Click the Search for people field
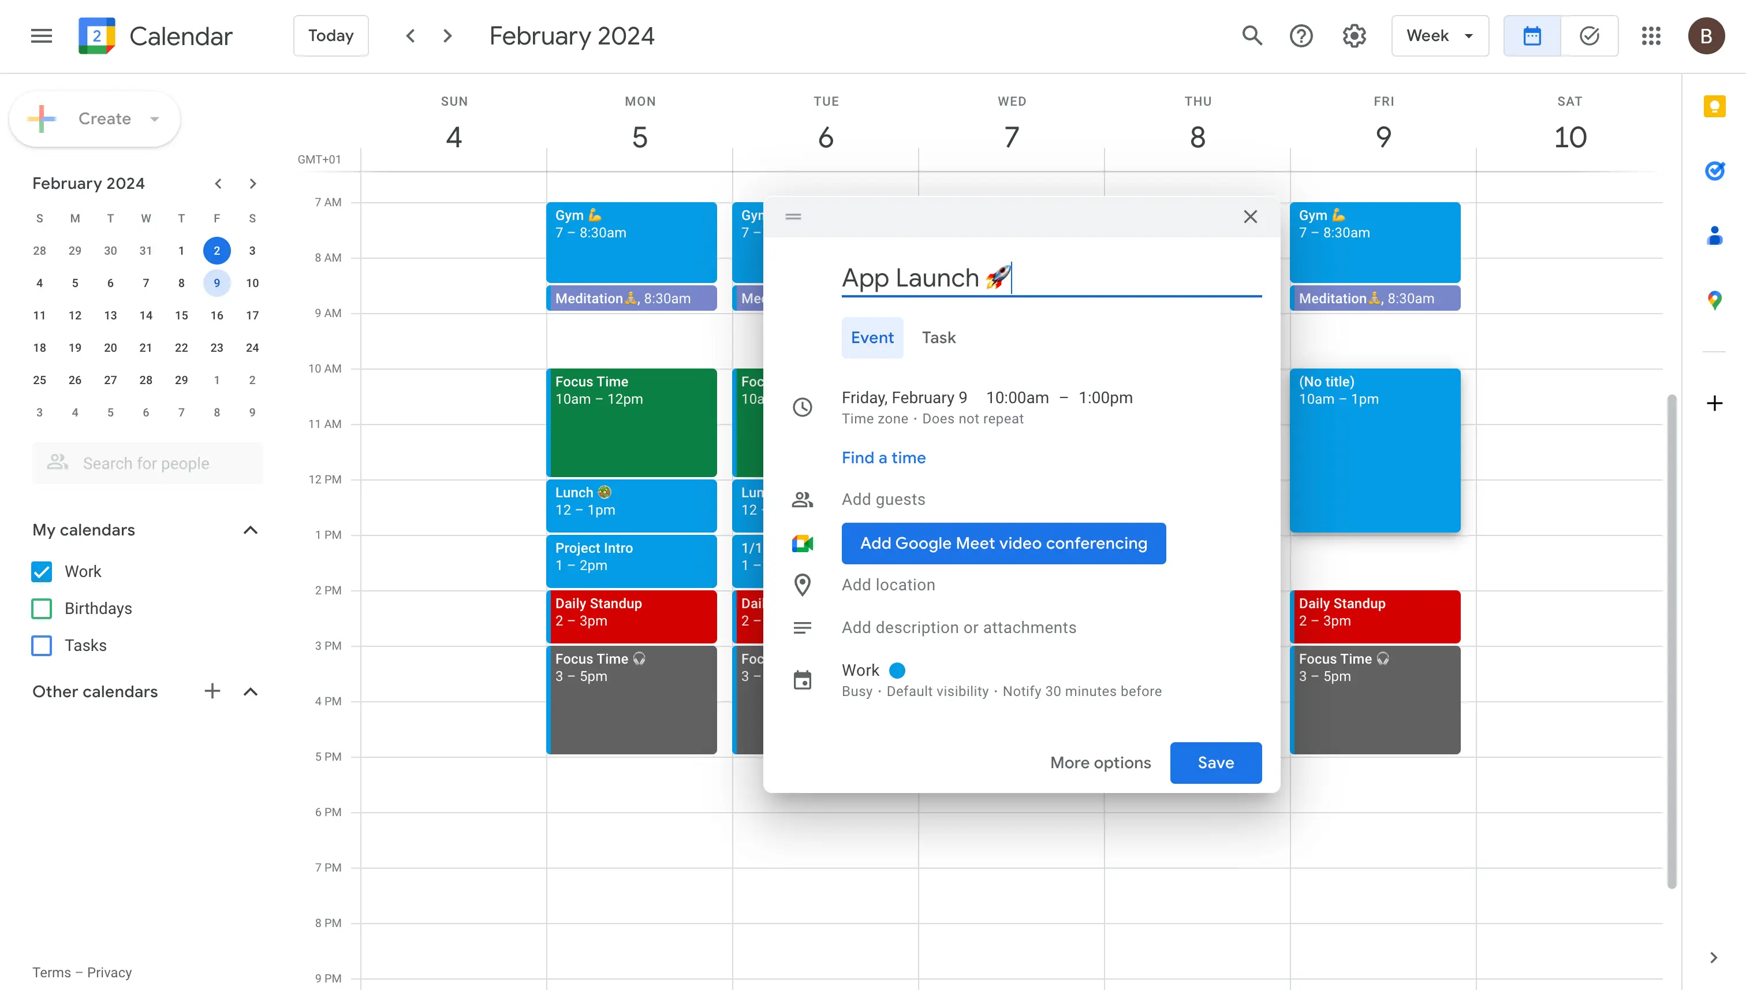The image size is (1746, 990). [x=147, y=463]
